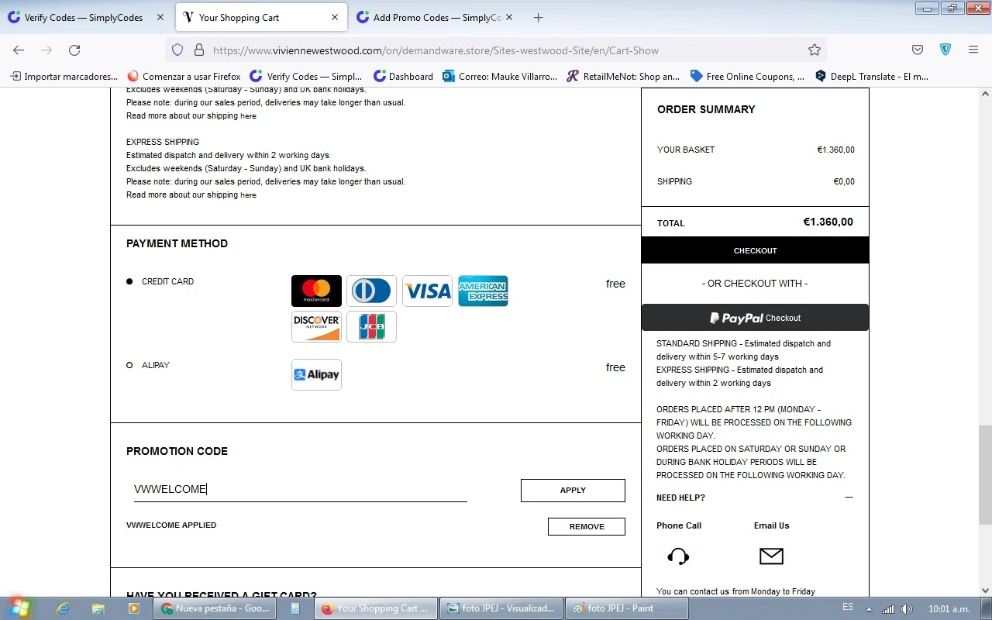Image resolution: width=992 pixels, height=620 pixels.
Task: Select the Mastercard card logo
Action: [x=316, y=291]
